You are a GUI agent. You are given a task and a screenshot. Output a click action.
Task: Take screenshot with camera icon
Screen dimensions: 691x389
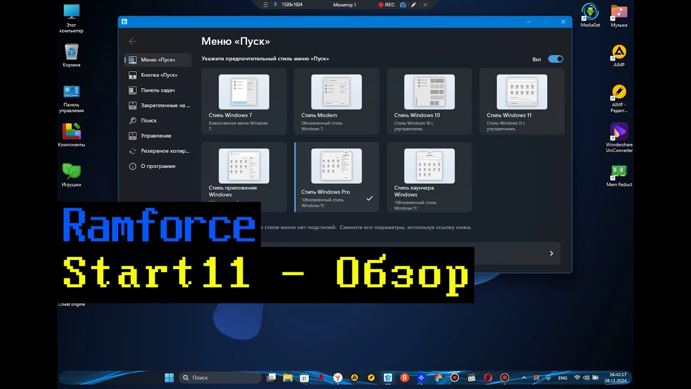click(403, 4)
